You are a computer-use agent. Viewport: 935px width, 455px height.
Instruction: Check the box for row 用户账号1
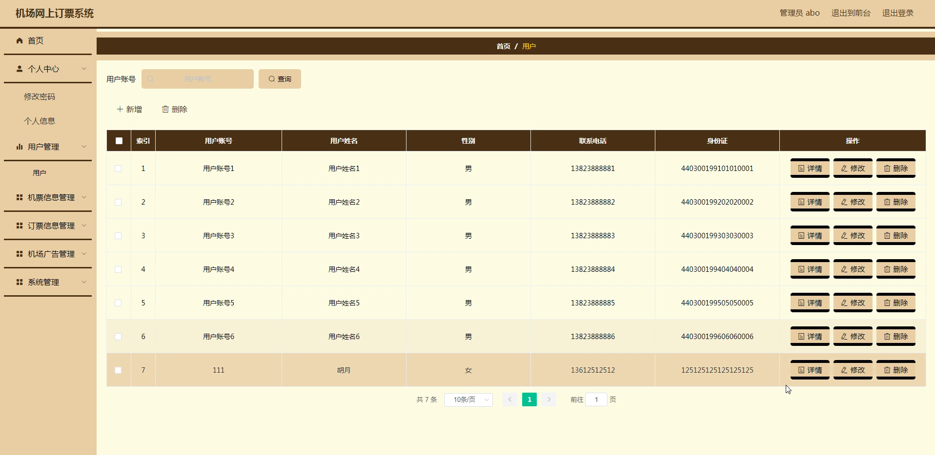click(x=118, y=169)
